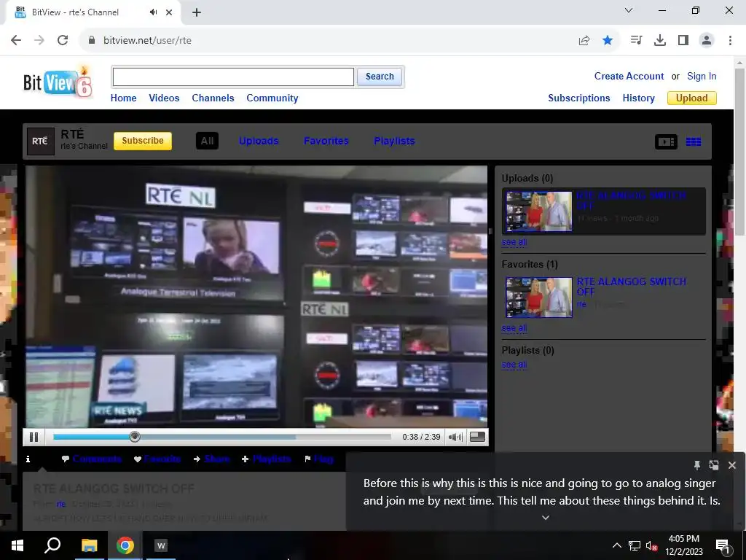Select the All channel tab
This screenshot has width=746, height=560.
tap(207, 141)
